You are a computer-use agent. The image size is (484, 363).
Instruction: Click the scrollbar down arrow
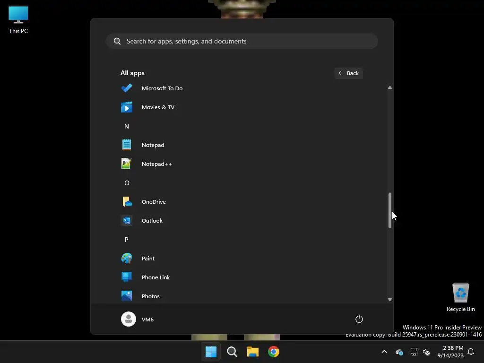[390, 299]
